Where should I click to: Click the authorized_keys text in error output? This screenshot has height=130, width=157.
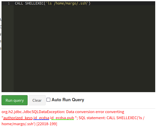point(18,118)
